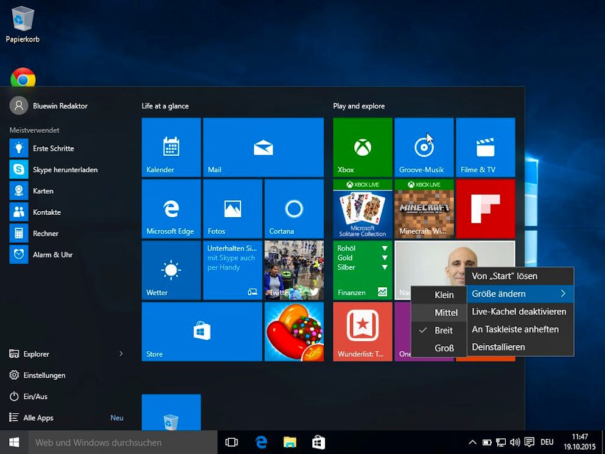Open the clock showing 11:47
This screenshot has width=605, height=454.
(579, 442)
